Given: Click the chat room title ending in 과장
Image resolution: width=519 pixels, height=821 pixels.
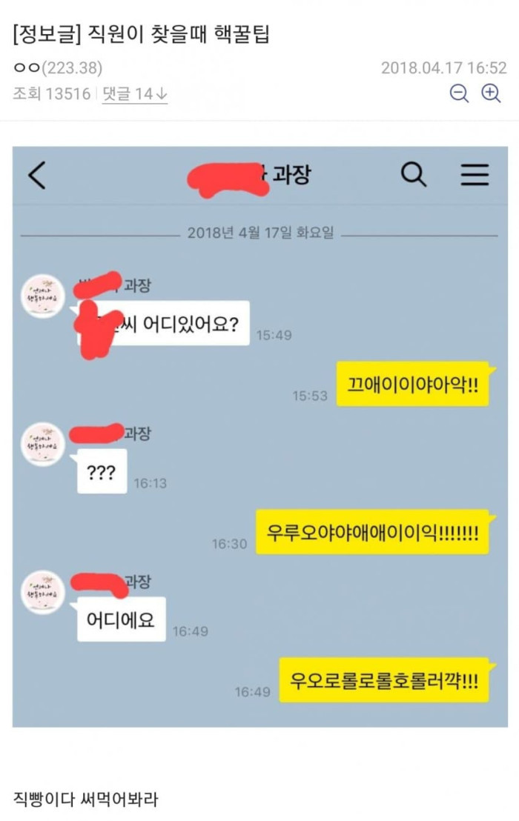Looking at the screenshot, I should (249, 176).
